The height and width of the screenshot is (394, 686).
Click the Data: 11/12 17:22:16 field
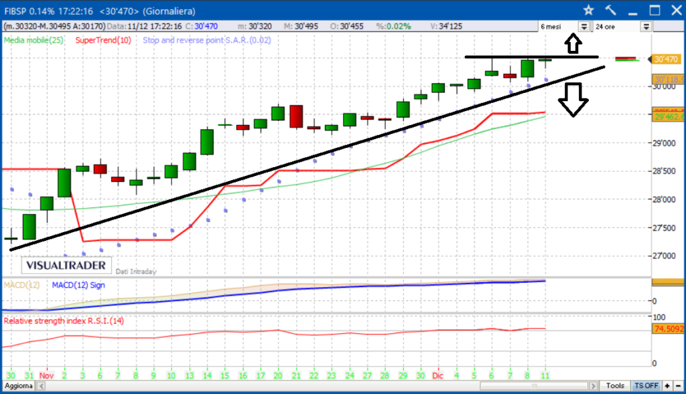(145, 26)
